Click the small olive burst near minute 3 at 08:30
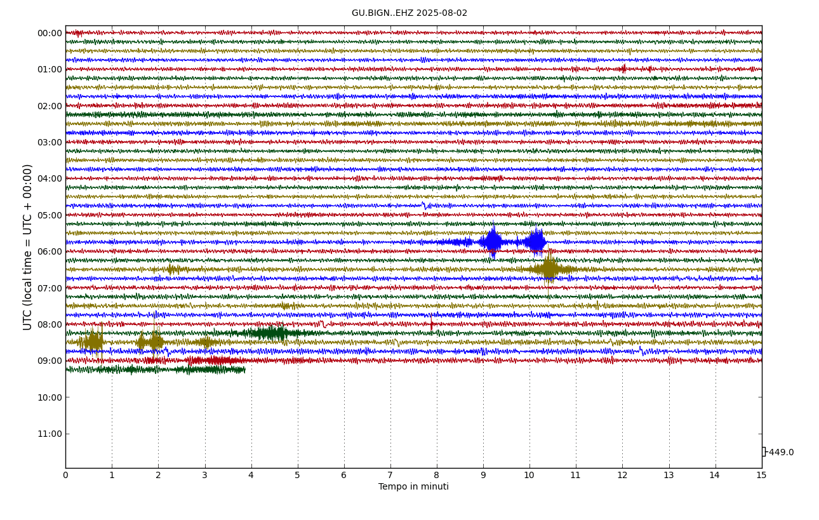 pos(204,342)
